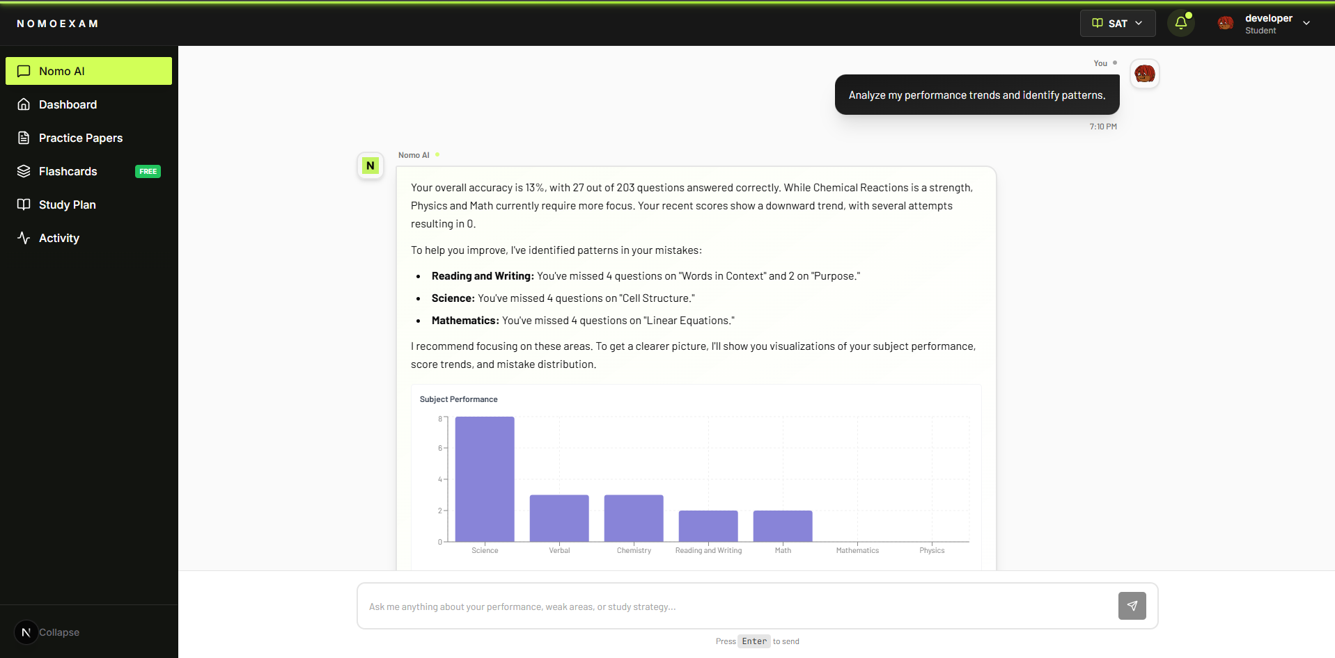Click the Activity pulse icon
This screenshot has width=1335, height=658.
pos(24,238)
